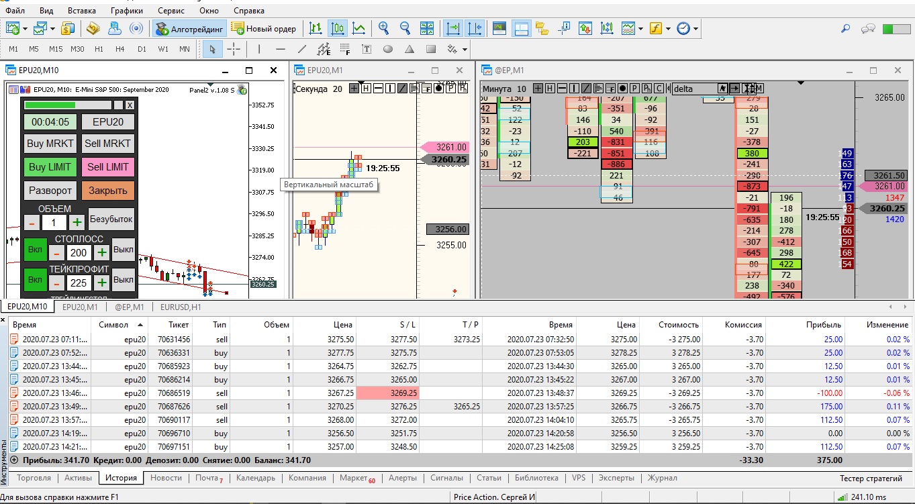Click the stop loss value field showing 200
Screen dimensions: 915x504
point(79,252)
